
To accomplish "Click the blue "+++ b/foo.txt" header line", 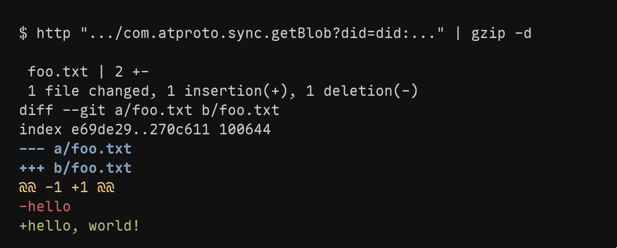I will 75,168.
